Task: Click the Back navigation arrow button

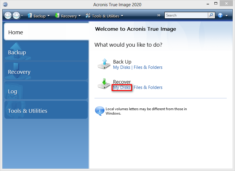Action: tap(8, 16)
